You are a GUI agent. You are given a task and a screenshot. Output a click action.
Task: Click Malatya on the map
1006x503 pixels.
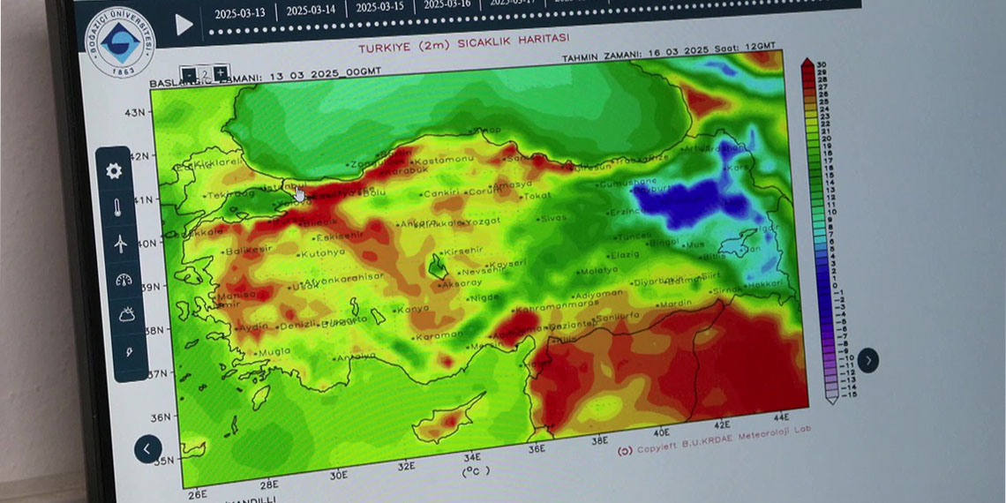pyautogui.click(x=597, y=271)
